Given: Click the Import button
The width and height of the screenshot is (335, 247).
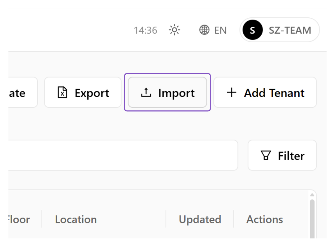Looking at the screenshot, I should (167, 93).
